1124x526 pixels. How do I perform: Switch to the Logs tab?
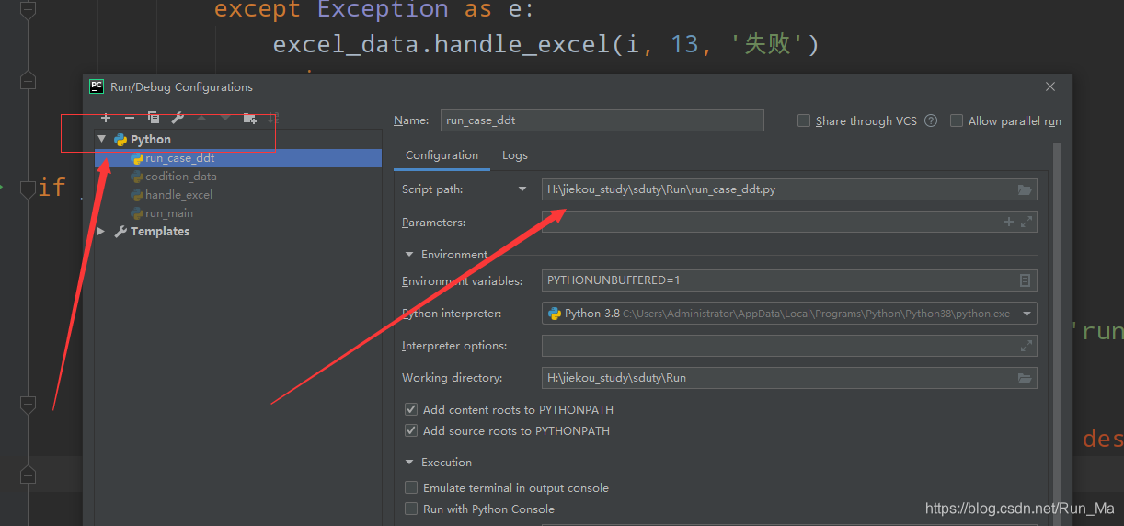pyautogui.click(x=515, y=155)
